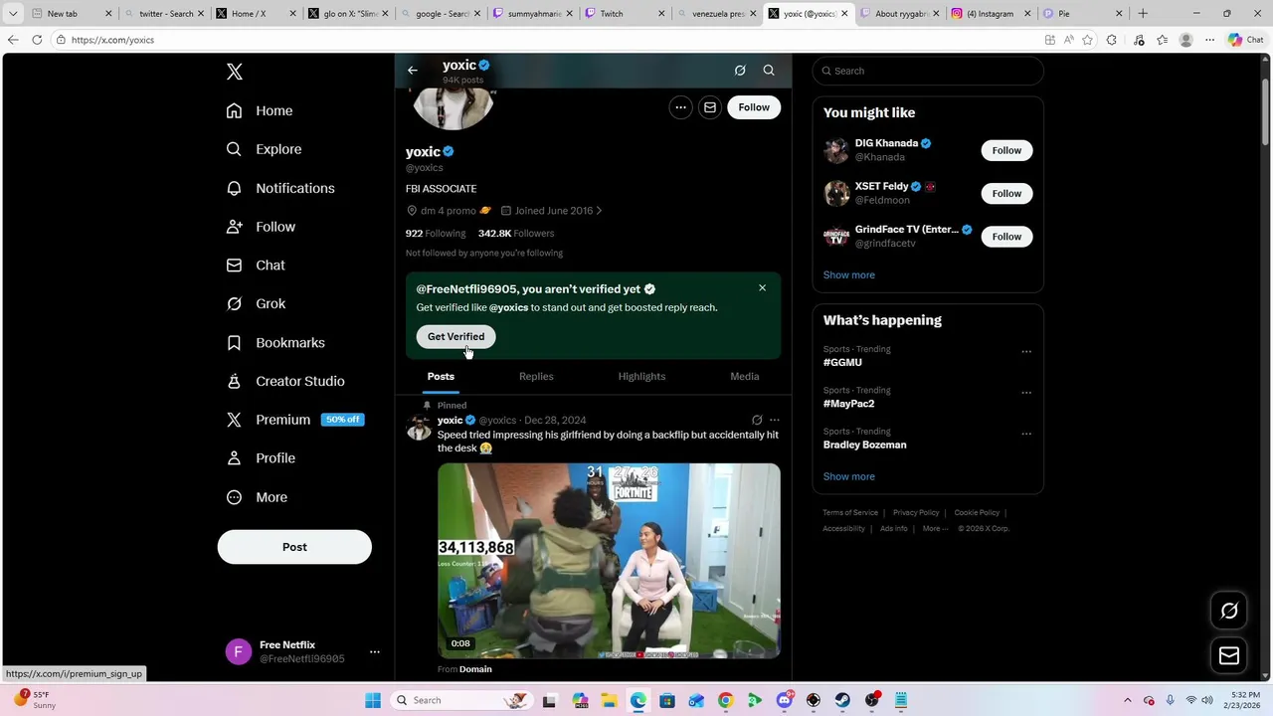Screen dimensions: 1273x716
Task: Click the taskbar Search box
Action: coord(460,700)
